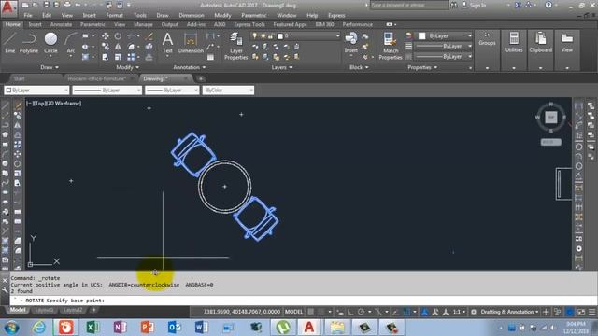Click the AutoCAD application menu button
The image size is (598, 336).
coord(8,7)
